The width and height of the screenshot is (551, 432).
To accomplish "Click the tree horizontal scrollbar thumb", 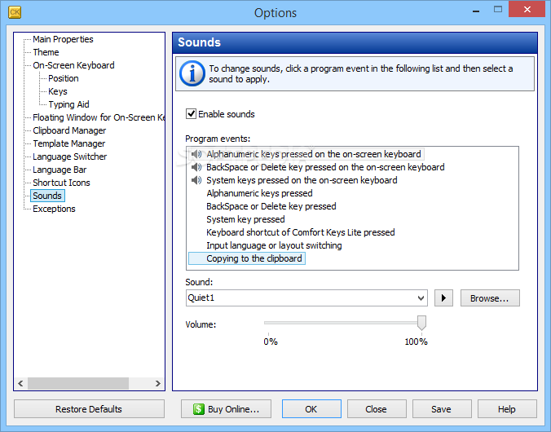I will tap(78, 383).
